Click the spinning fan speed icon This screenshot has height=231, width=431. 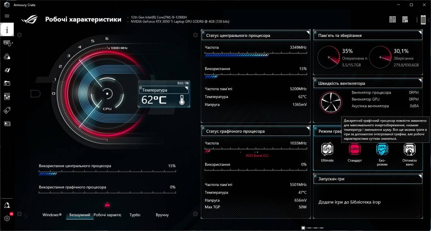[331, 102]
